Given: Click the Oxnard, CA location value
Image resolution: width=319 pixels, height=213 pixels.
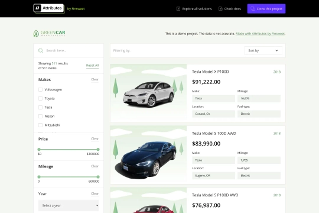Looking at the screenshot, I should 213,114.
